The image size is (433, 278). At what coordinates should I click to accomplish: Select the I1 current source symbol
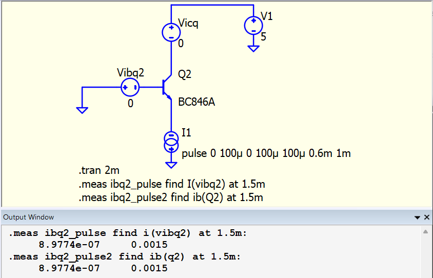point(171,142)
